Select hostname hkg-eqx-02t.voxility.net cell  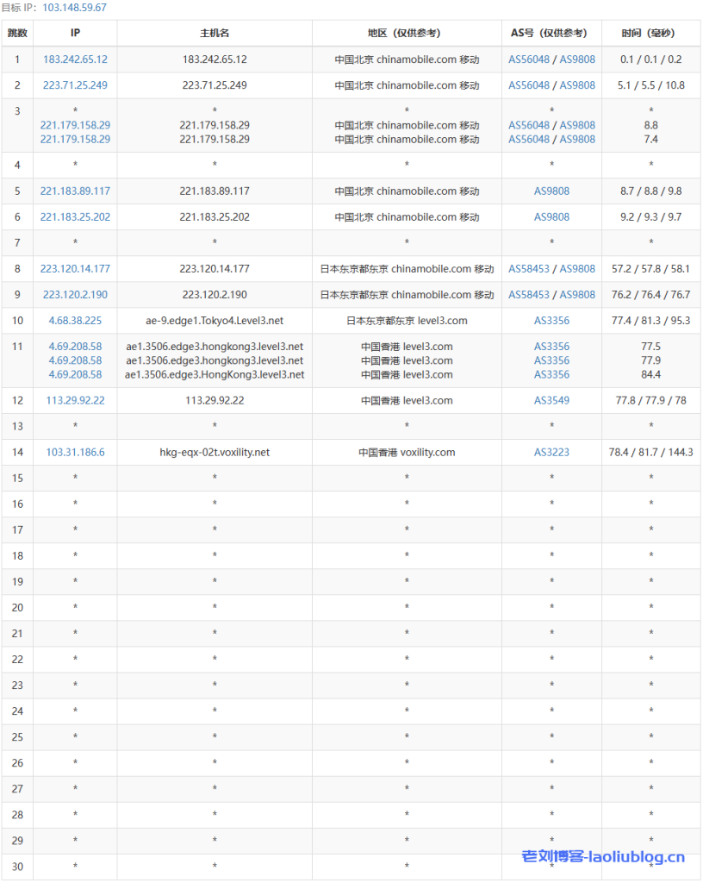[x=215, y=452]
